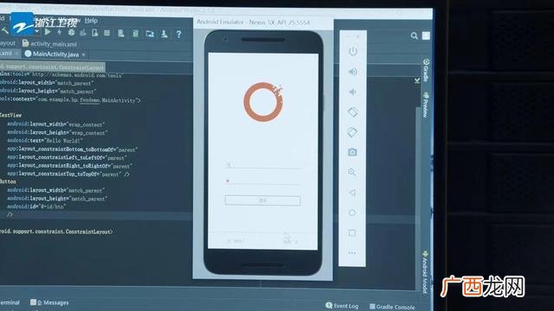Click the android:id="@+id/btn" line
Image resolution: width=554 pixels, height=311 pixels.
(x=36, y=206)
